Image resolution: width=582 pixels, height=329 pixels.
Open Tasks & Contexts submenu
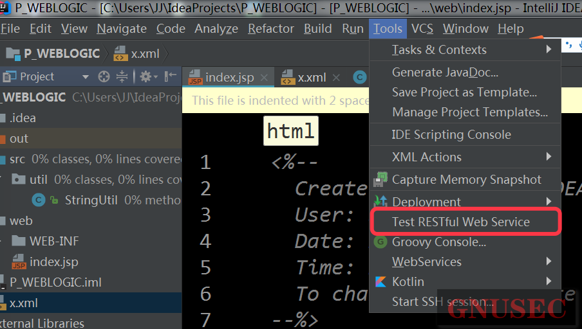pos(465,49)
